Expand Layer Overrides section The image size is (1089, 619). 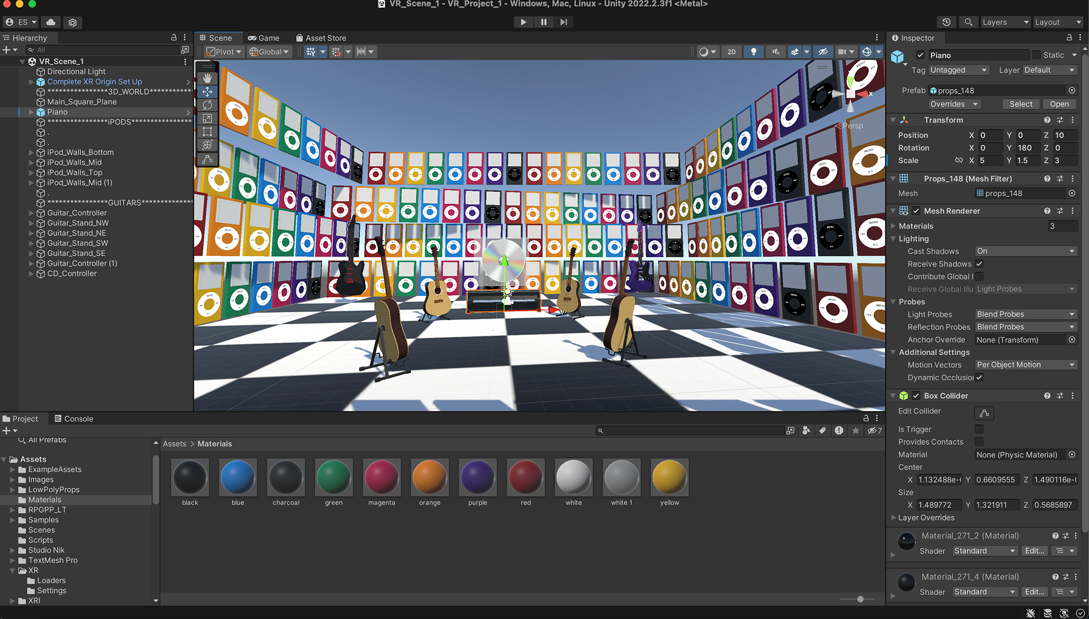click(x=894, y=518)
